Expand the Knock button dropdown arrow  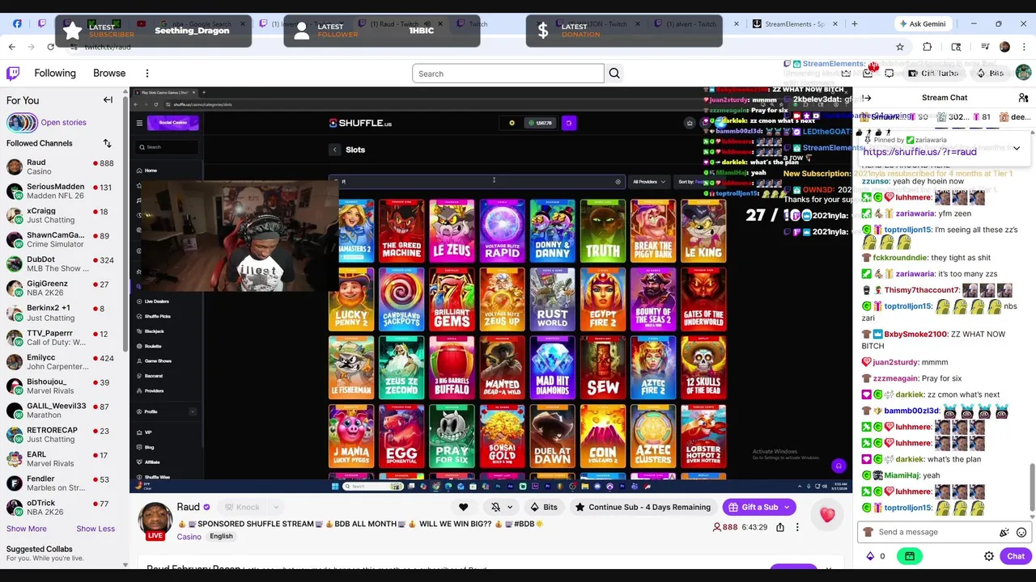coord(276,507)
